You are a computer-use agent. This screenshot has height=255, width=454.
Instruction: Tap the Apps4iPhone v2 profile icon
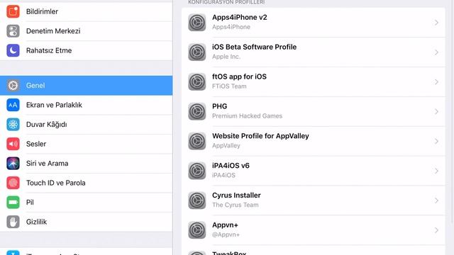pos(197,22)
